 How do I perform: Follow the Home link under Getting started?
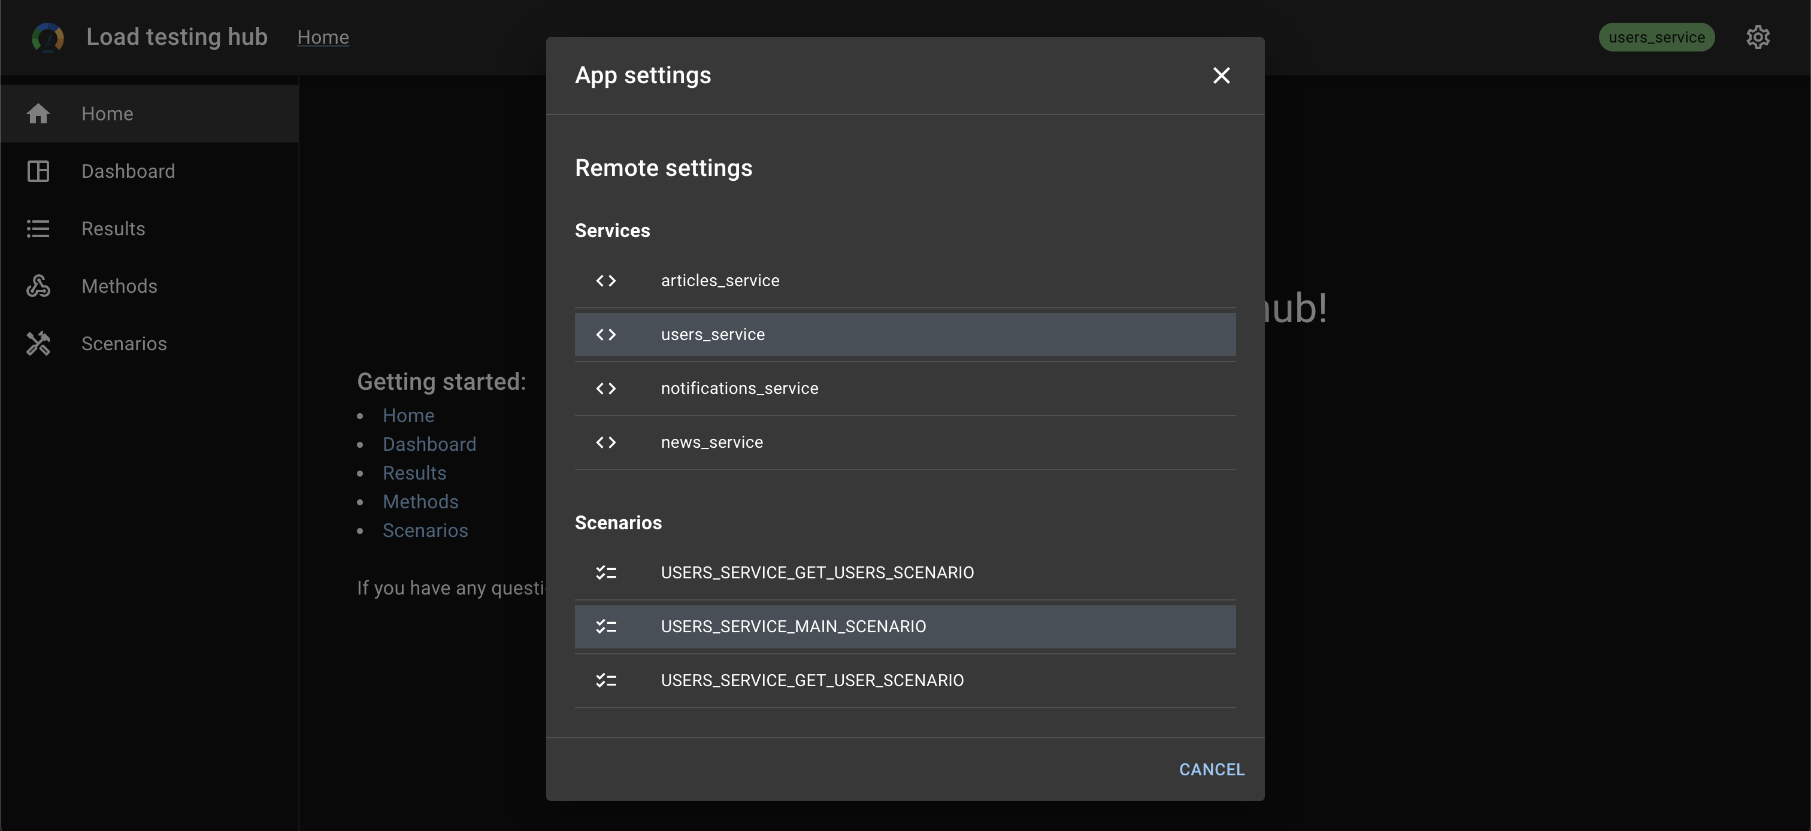tap(408, 415)
